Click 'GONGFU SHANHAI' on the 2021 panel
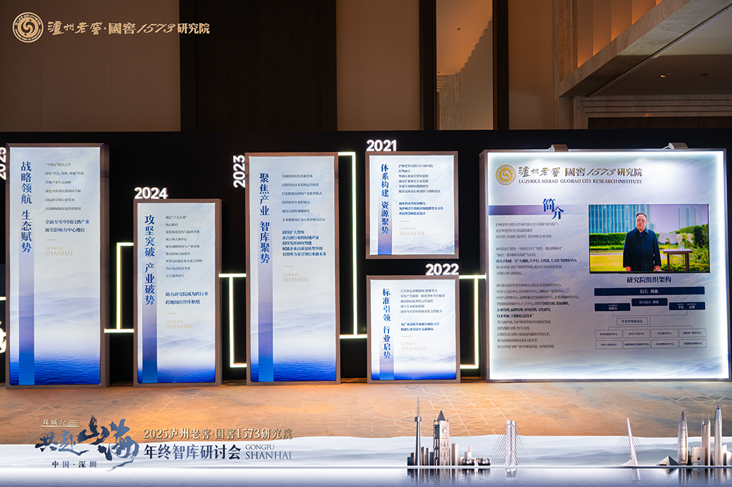Image resolution: width=732 pixels, height=487 pixels. pyautogui.click(x=412, y=231)
